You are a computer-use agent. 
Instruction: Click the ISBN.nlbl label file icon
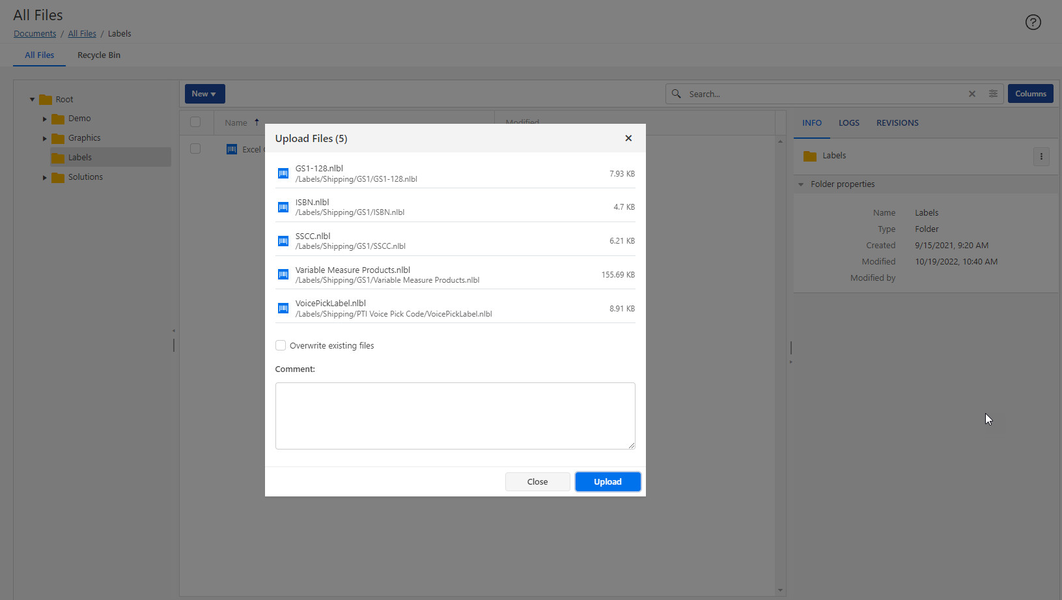283,207
